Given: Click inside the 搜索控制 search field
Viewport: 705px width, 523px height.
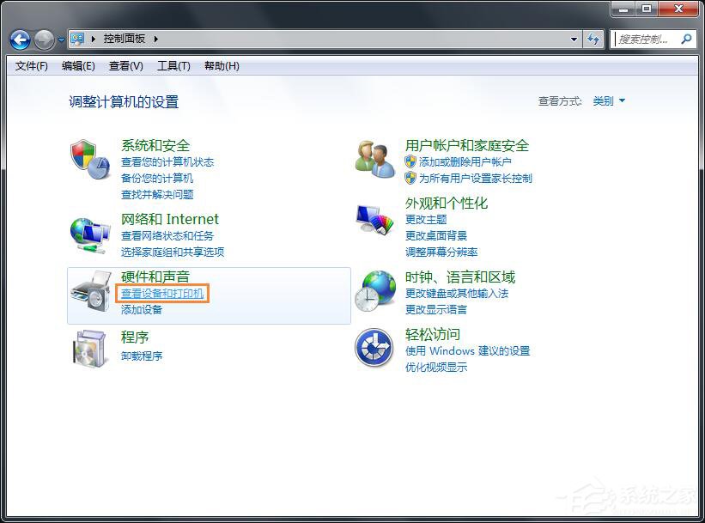Looking at the screenshot, I should tap(644, 40).
